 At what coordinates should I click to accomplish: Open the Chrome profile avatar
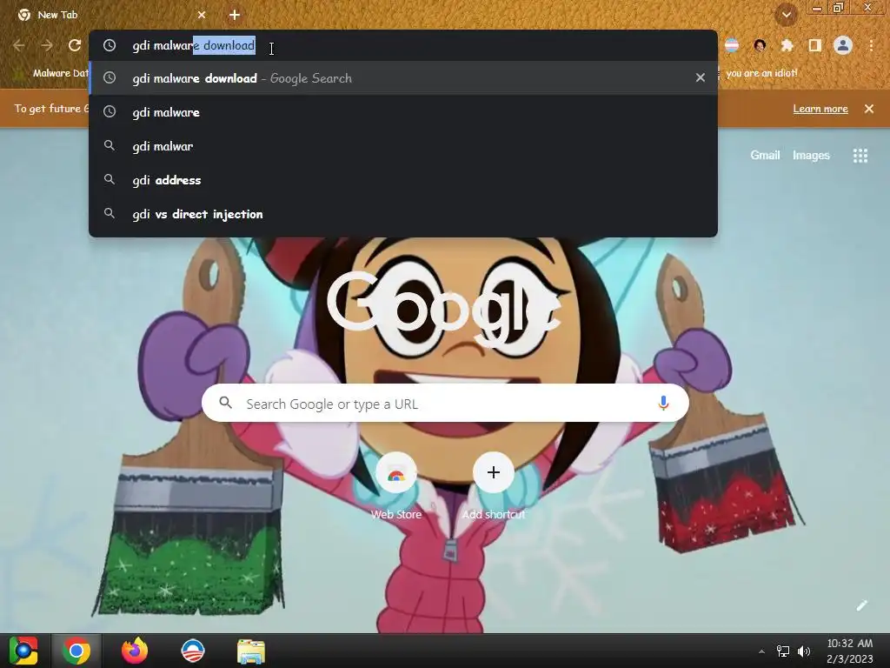pos(843,45)
